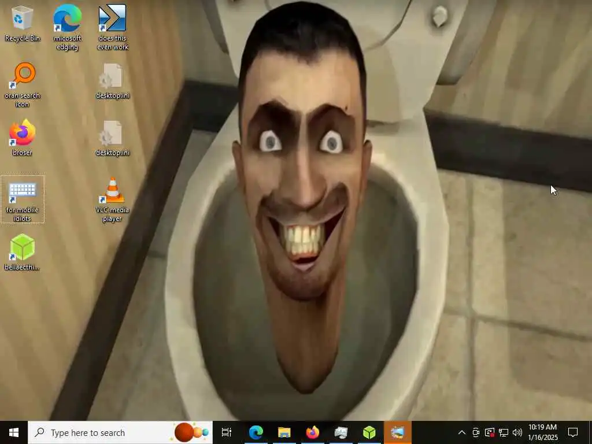The width and height of the screenshot is (592, 444).
Task: Open Firefox from the taskbar
Action: click(x=313, y=432)
